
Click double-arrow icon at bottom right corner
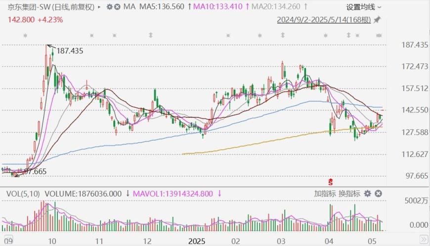(424, 239)
